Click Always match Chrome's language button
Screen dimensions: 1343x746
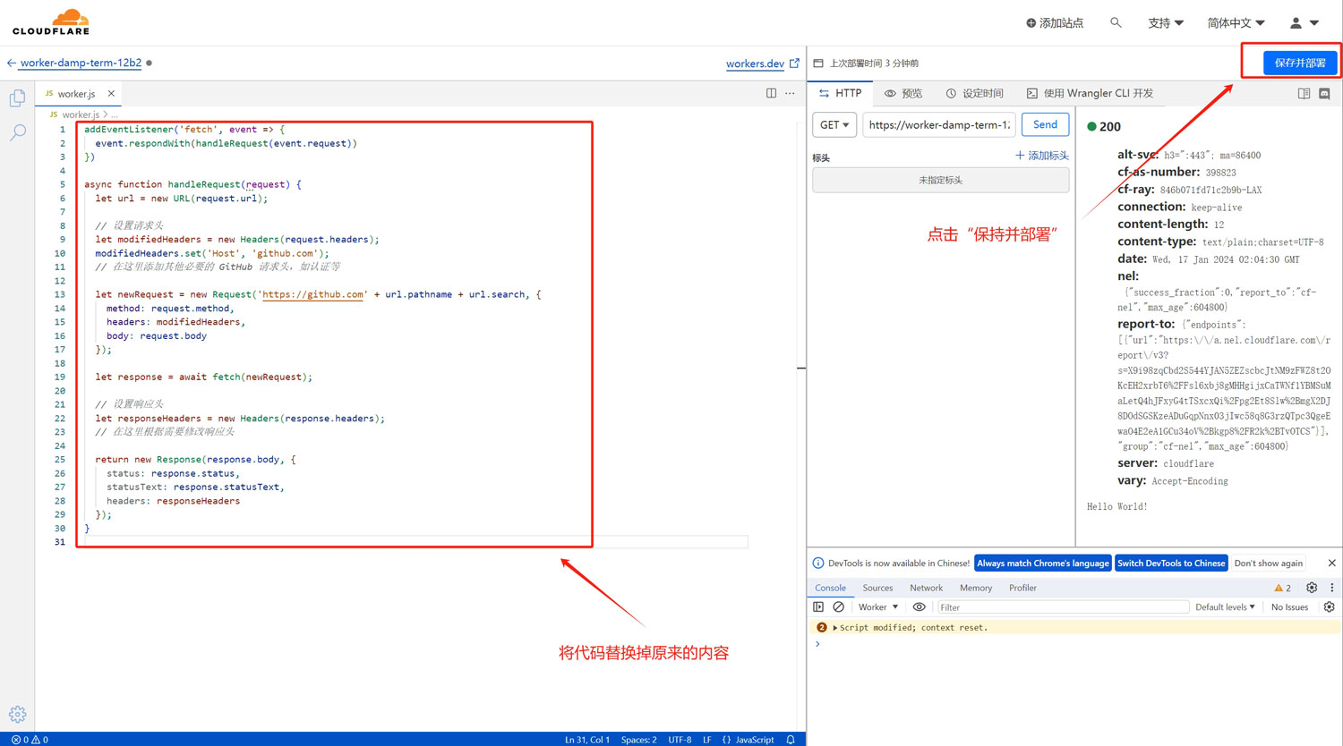point(1042,564)
